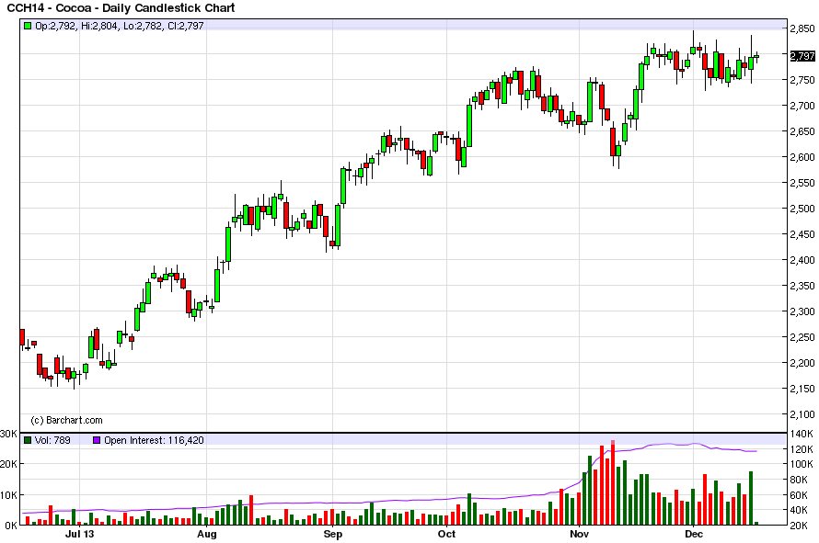Image resolution: width=819 pixels, height=543 pixels.
Task: Click the tallest red volume bar in November
Action: tap(613, 482)
